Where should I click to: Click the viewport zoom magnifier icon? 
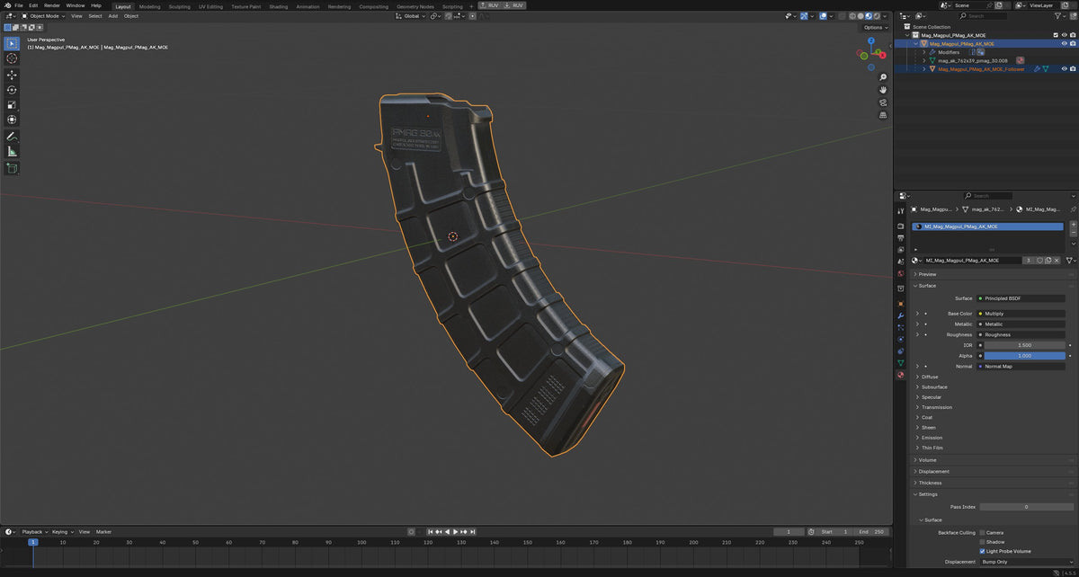(883, 77)
